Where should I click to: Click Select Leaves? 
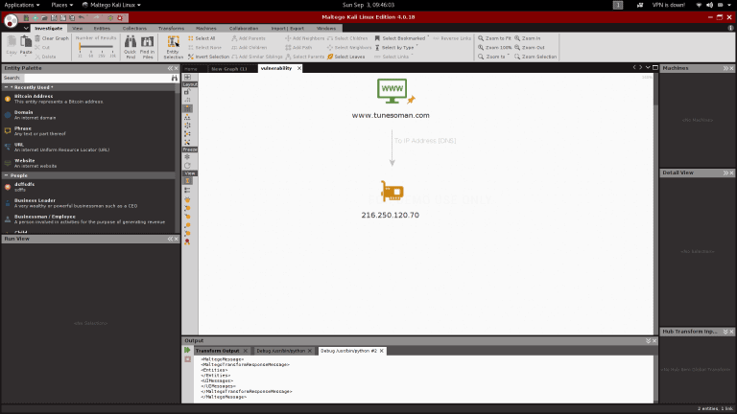(x=345, y=57)
